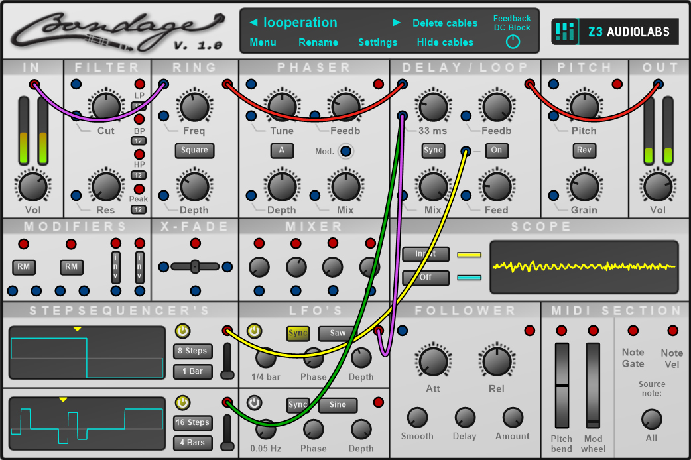Viewport: 691px width, 460px height.
Task: Change the Scope Input source selector
Action: [x=426, y=254]
